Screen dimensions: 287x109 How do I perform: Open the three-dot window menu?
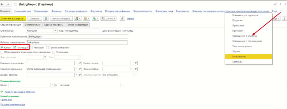click(x=281, y=4)
